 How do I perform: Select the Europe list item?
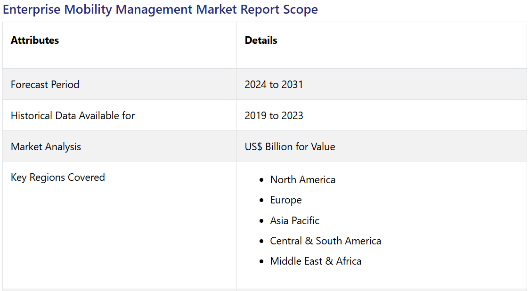[x=286, y=200]
